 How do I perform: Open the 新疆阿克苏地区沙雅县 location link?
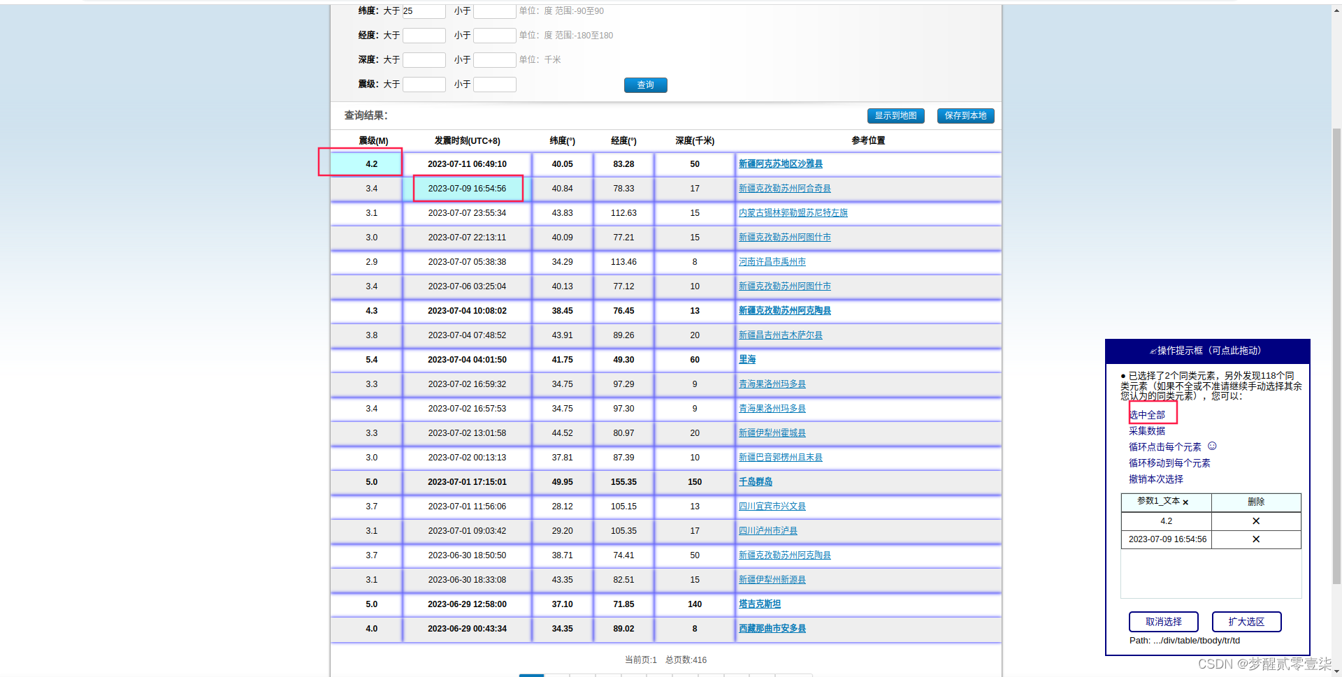coord(780,164)
